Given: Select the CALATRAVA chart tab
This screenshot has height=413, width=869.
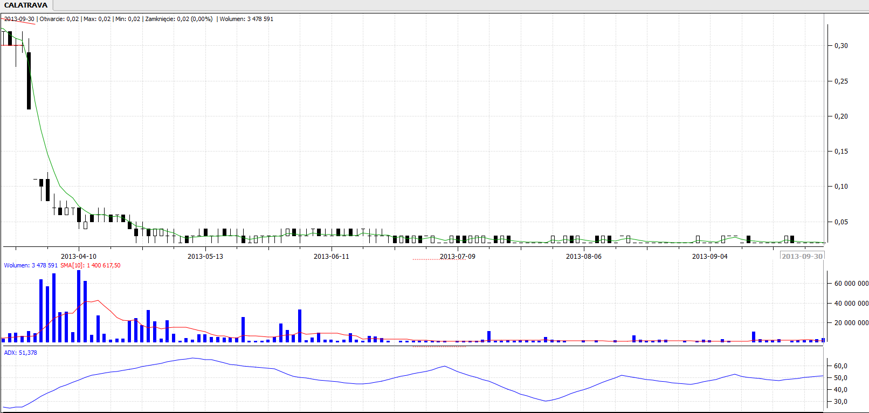Looking at the screenshot, I should coord(25,5).
